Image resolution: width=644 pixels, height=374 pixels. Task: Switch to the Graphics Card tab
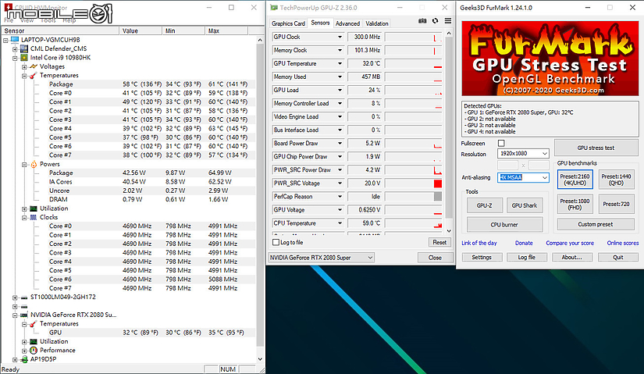click(288, 23)
